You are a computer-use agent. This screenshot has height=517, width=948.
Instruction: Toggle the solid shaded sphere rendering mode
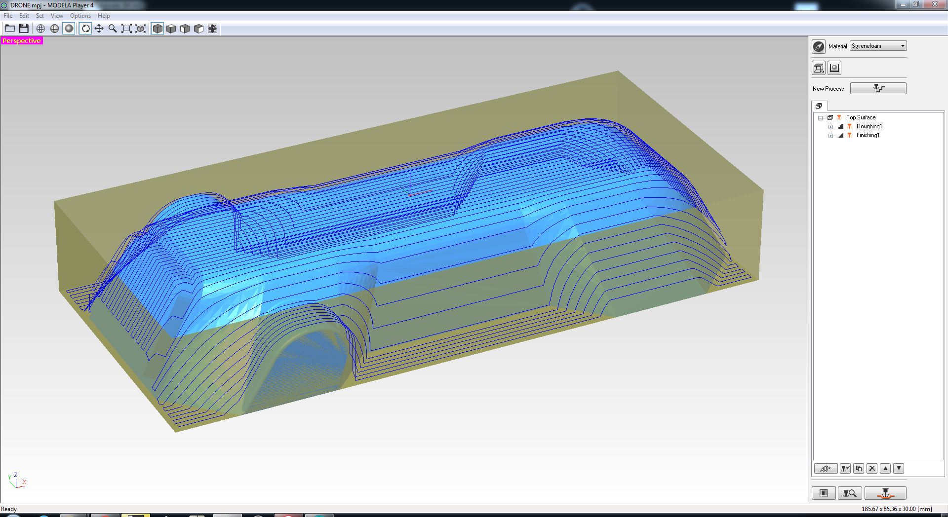coord(69,29)
